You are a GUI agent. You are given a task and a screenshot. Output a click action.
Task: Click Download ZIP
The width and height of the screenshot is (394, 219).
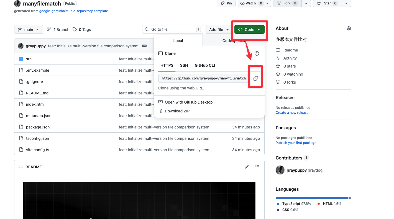[177, 111]
